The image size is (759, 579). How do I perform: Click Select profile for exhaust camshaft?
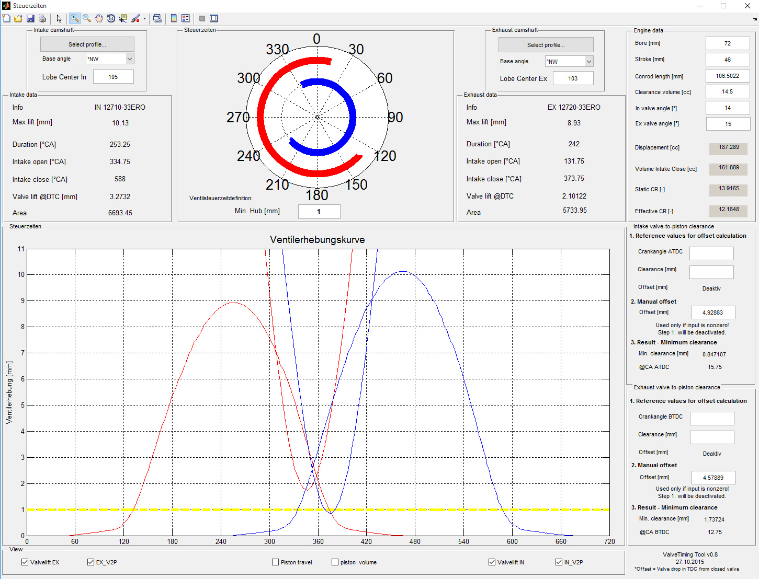(546, 45)
